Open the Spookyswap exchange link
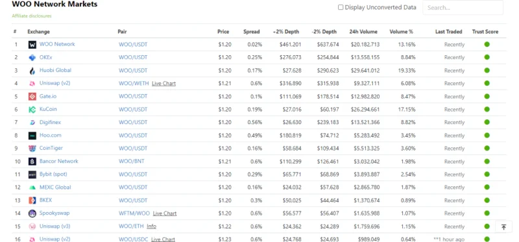 click(x=54, y=213)
